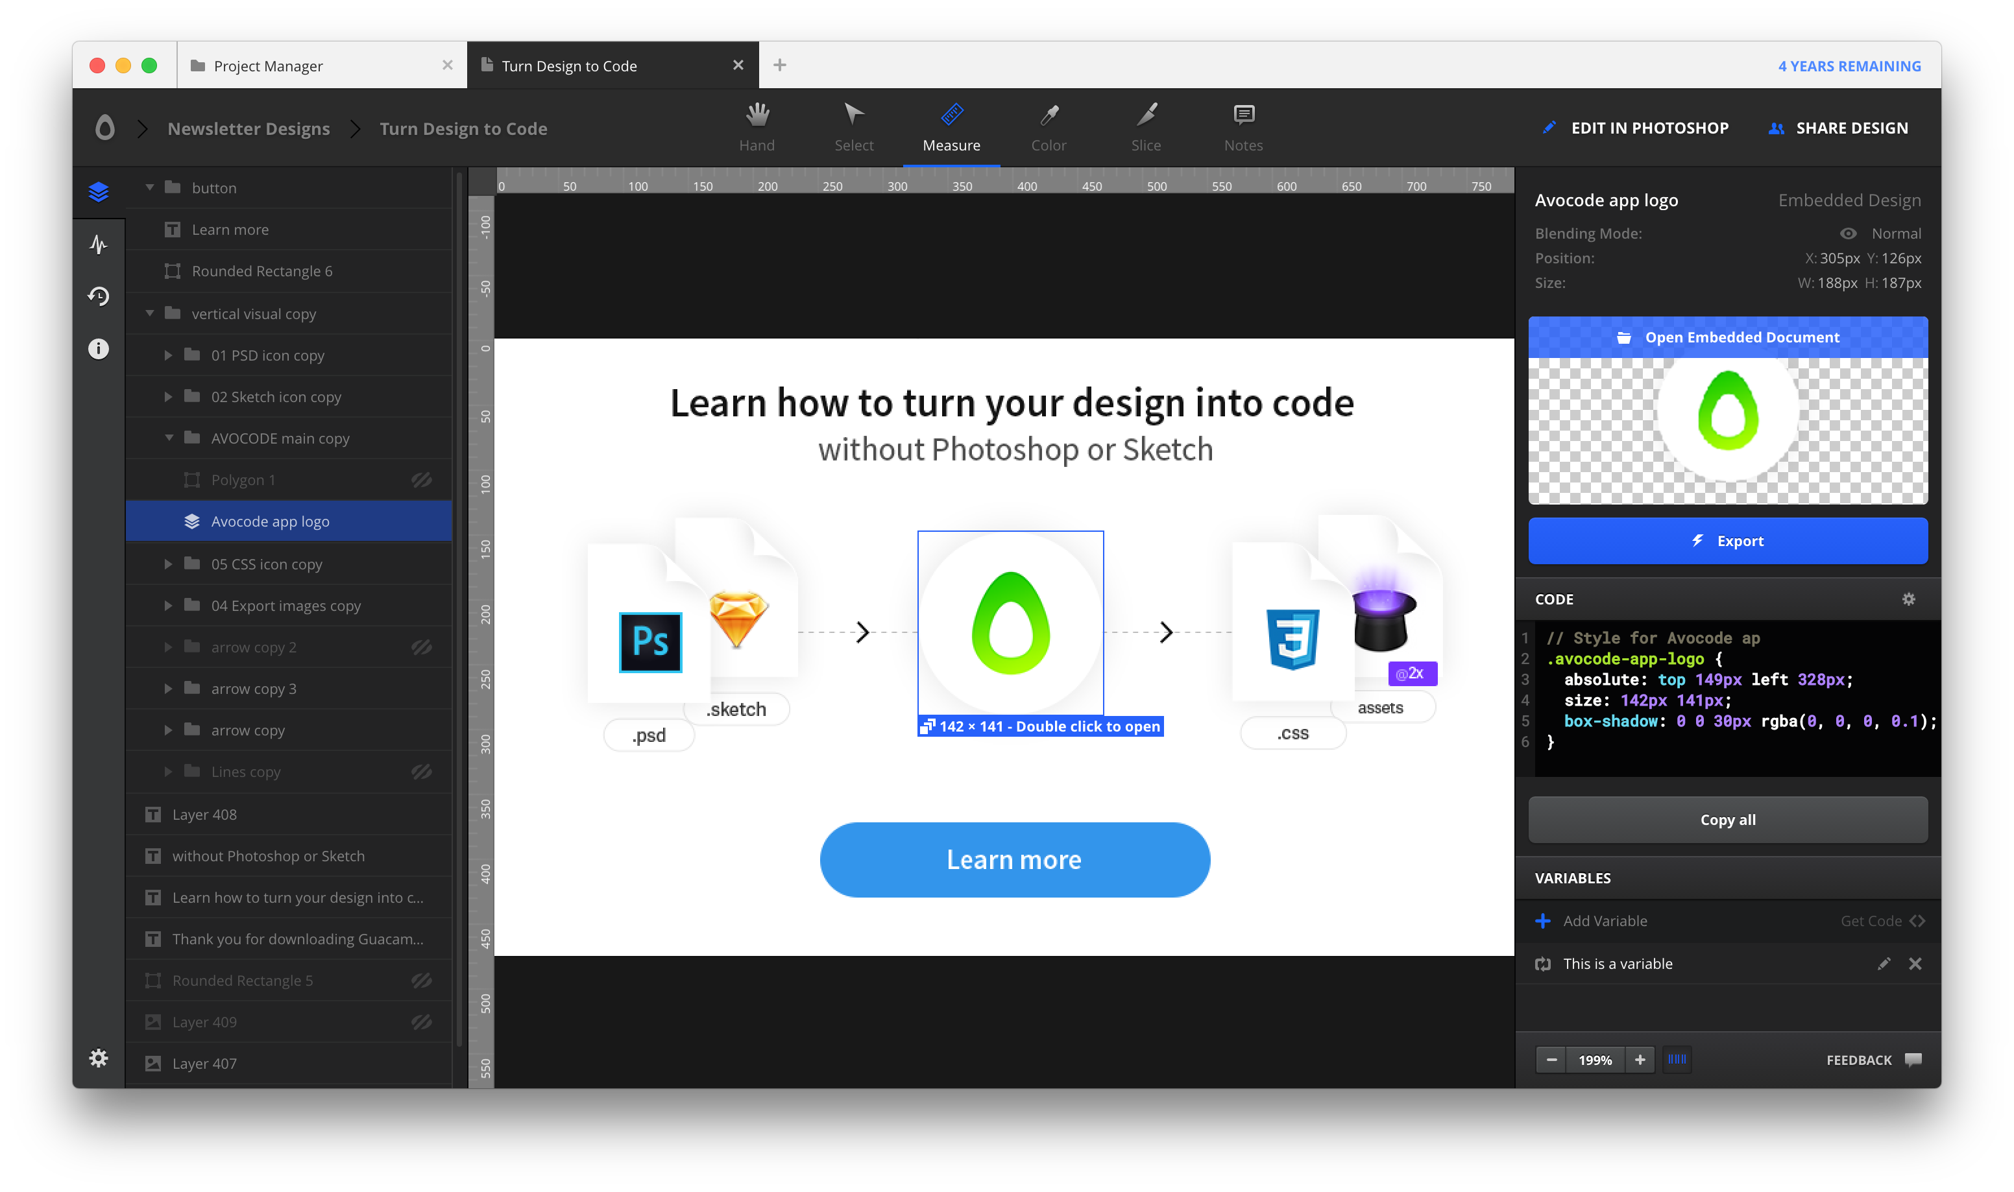Click Copy all code button

[x=1727, y=820]
